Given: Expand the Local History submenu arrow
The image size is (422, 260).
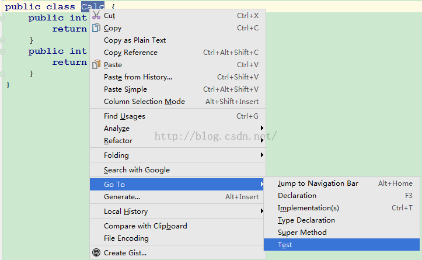Looking at the screenshot, I should (x=261, y=212).
